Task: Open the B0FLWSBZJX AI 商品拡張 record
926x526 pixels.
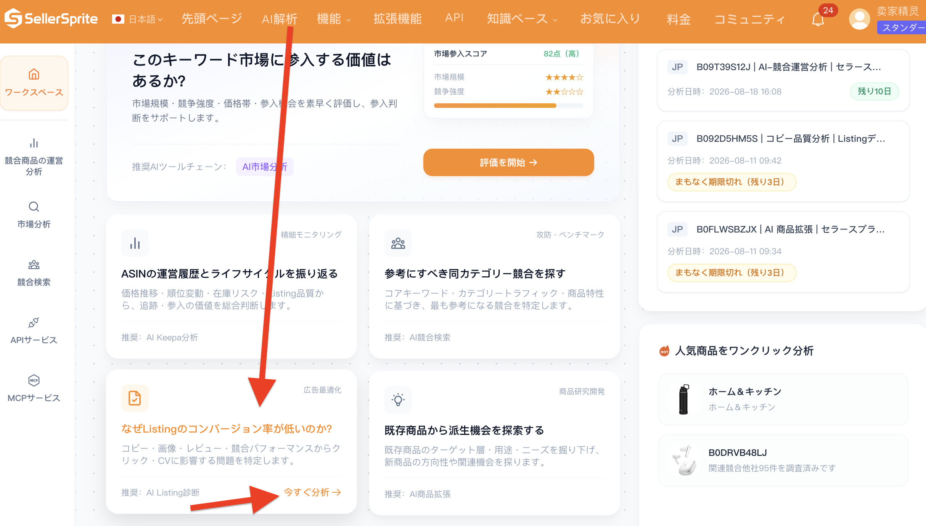Action: (783, 252)
